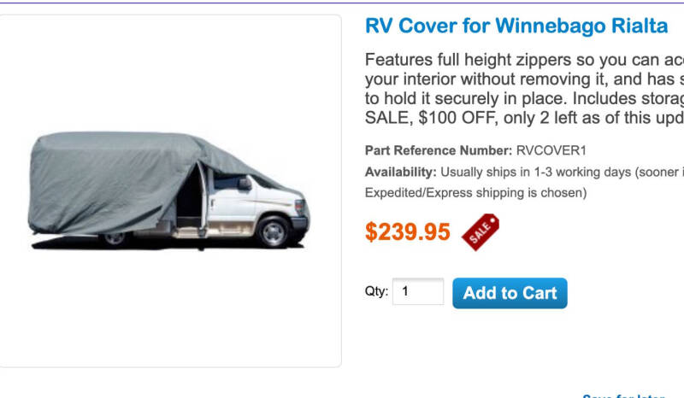Image resolution: width=684 pixels, height=398 pixels.
Task: Click the Availability label text
Action: (400, 173)
